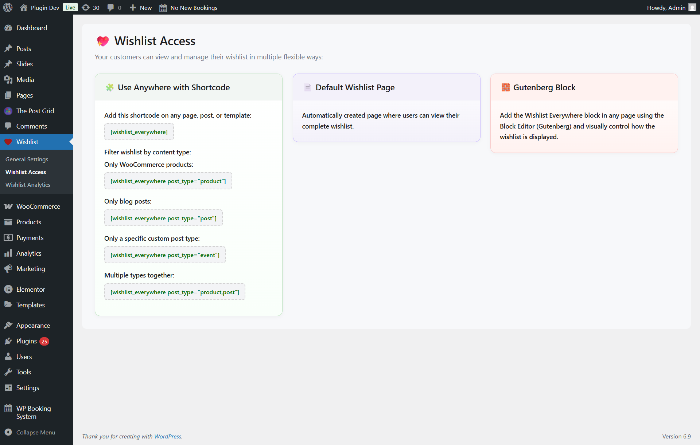The height and width of the screenshot is (445, 700).
Task: Click the Admin avatar thumbnail
Action: (692, 8)
